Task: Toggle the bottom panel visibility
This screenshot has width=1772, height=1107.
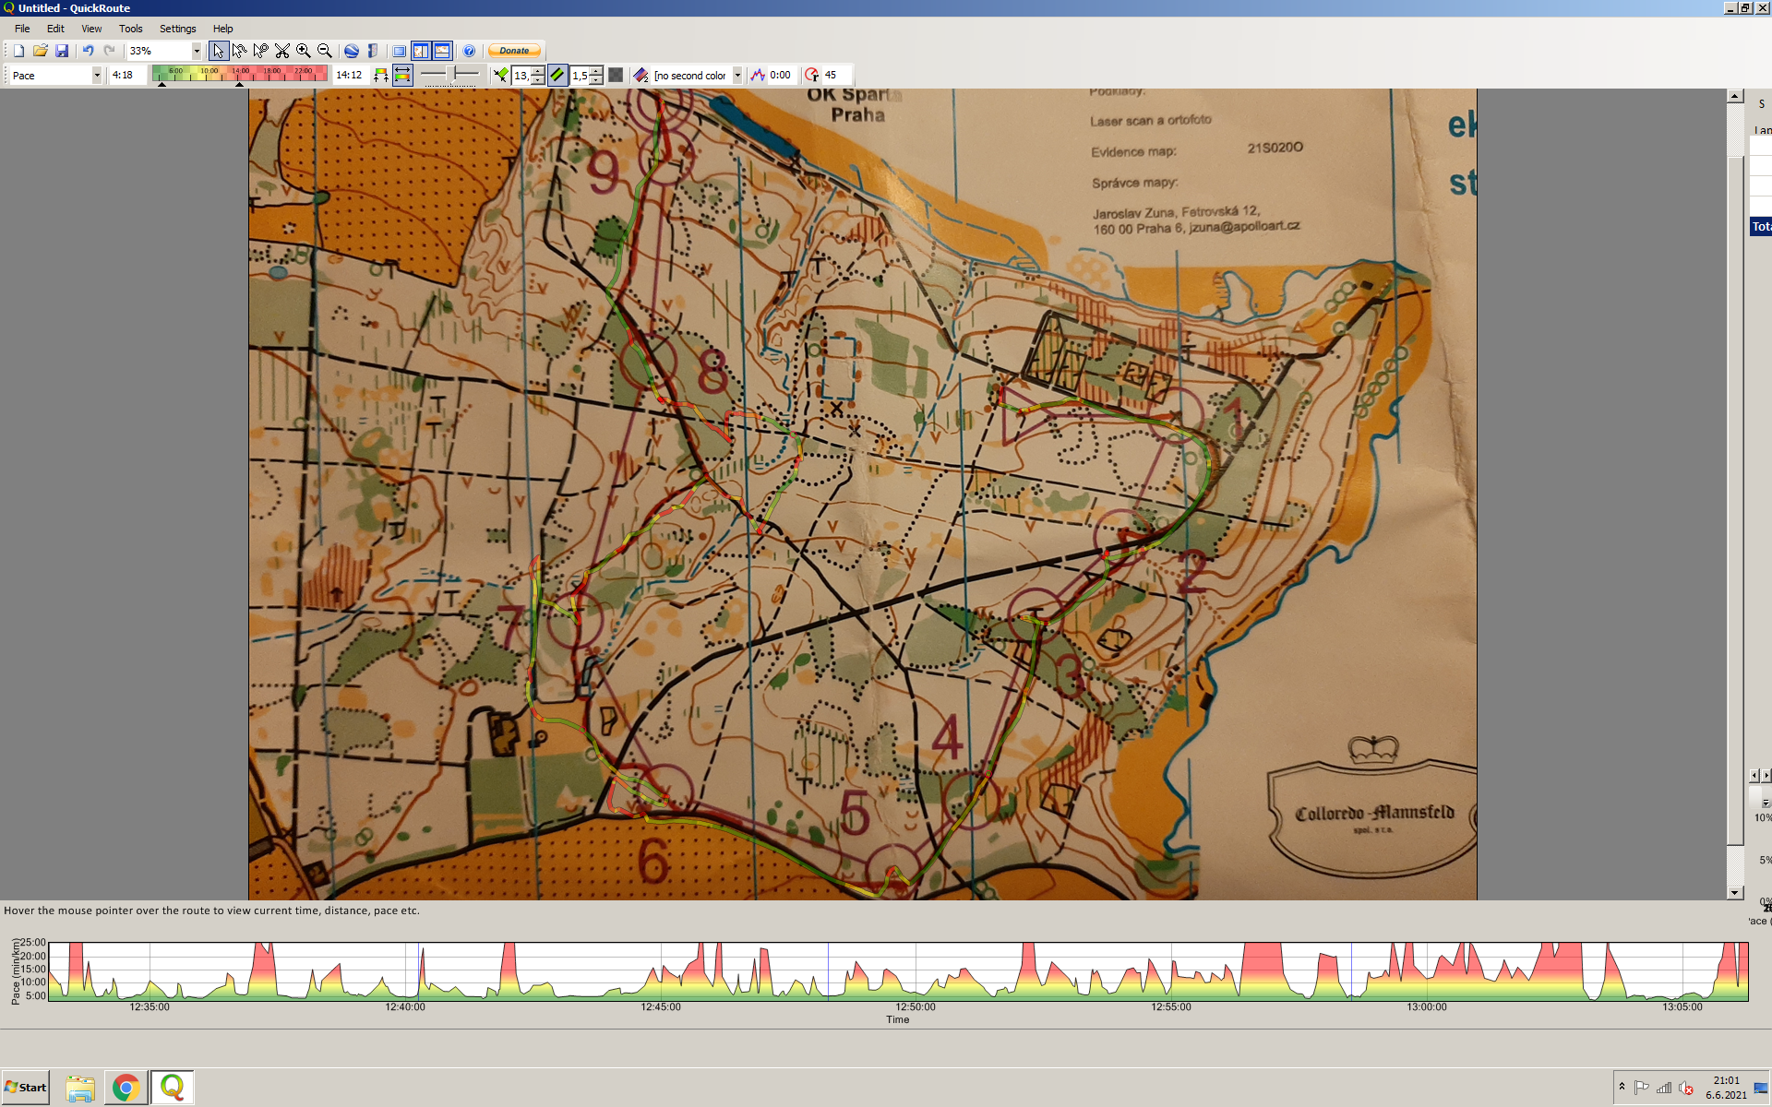Action: (442, 51)
